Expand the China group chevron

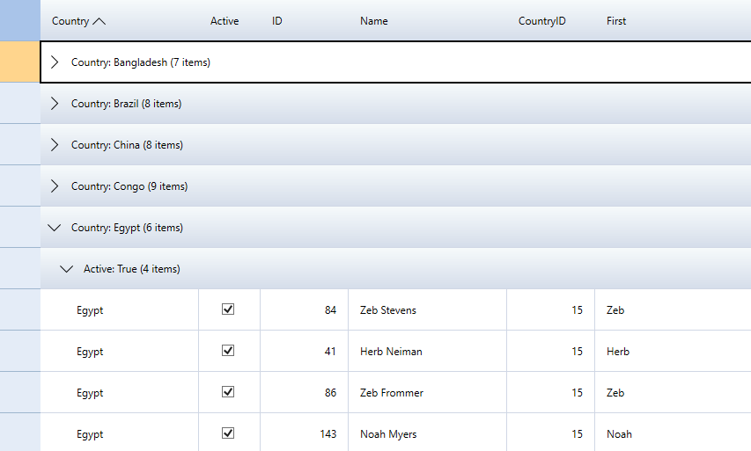click(55, 145)
